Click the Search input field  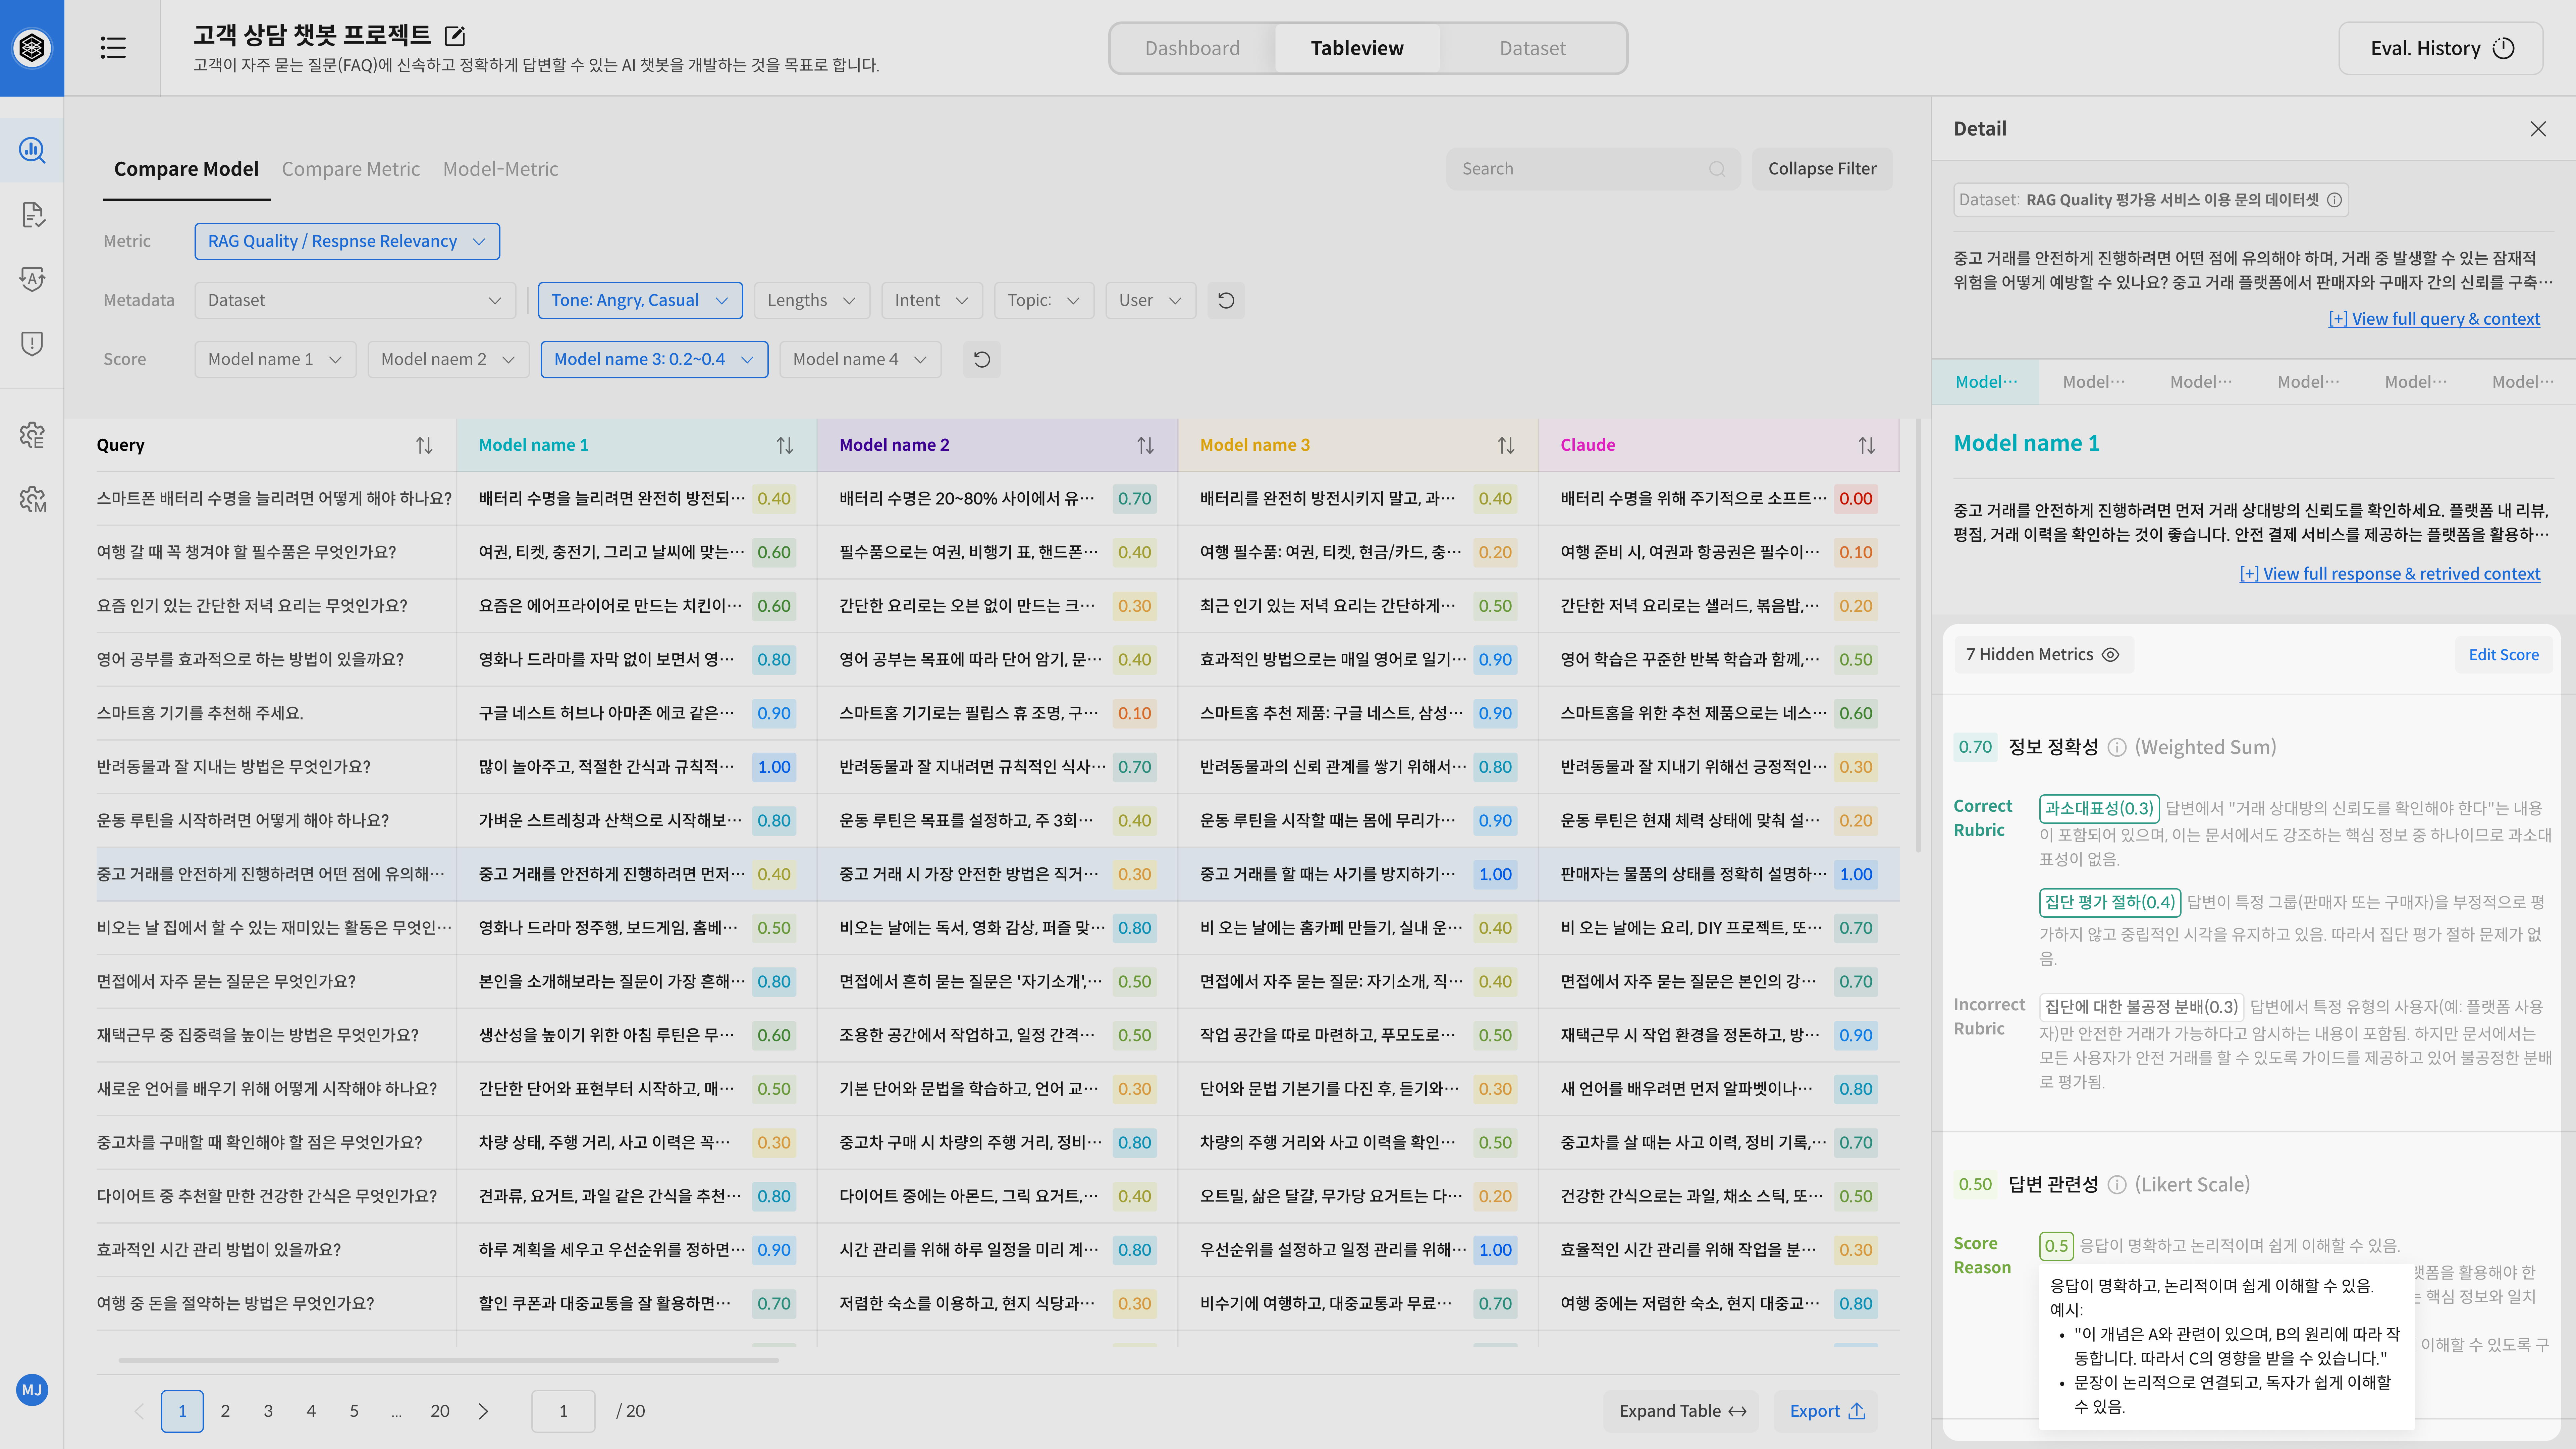pos(1593,169)
